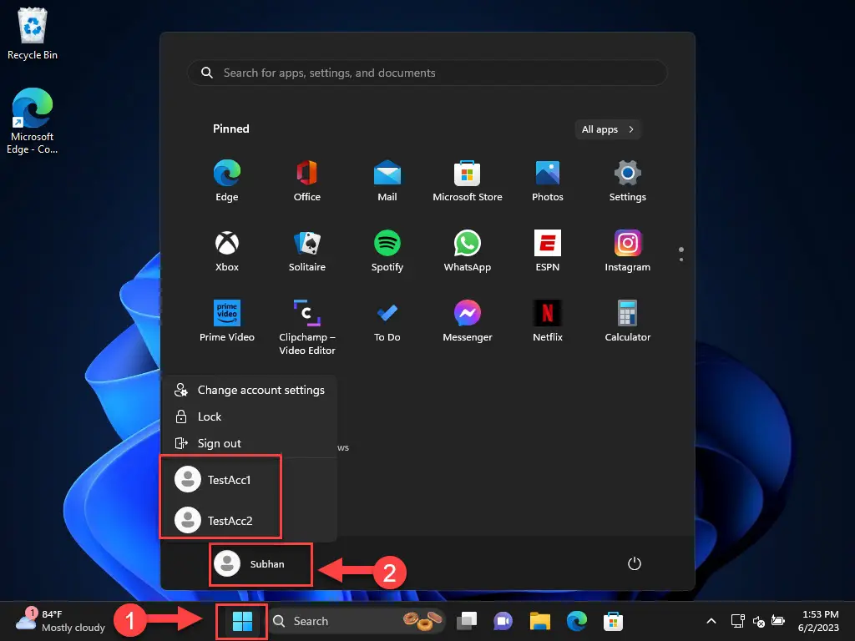Open Instagram
Viewport: 855px width, 641px height.
pos(628,251)
